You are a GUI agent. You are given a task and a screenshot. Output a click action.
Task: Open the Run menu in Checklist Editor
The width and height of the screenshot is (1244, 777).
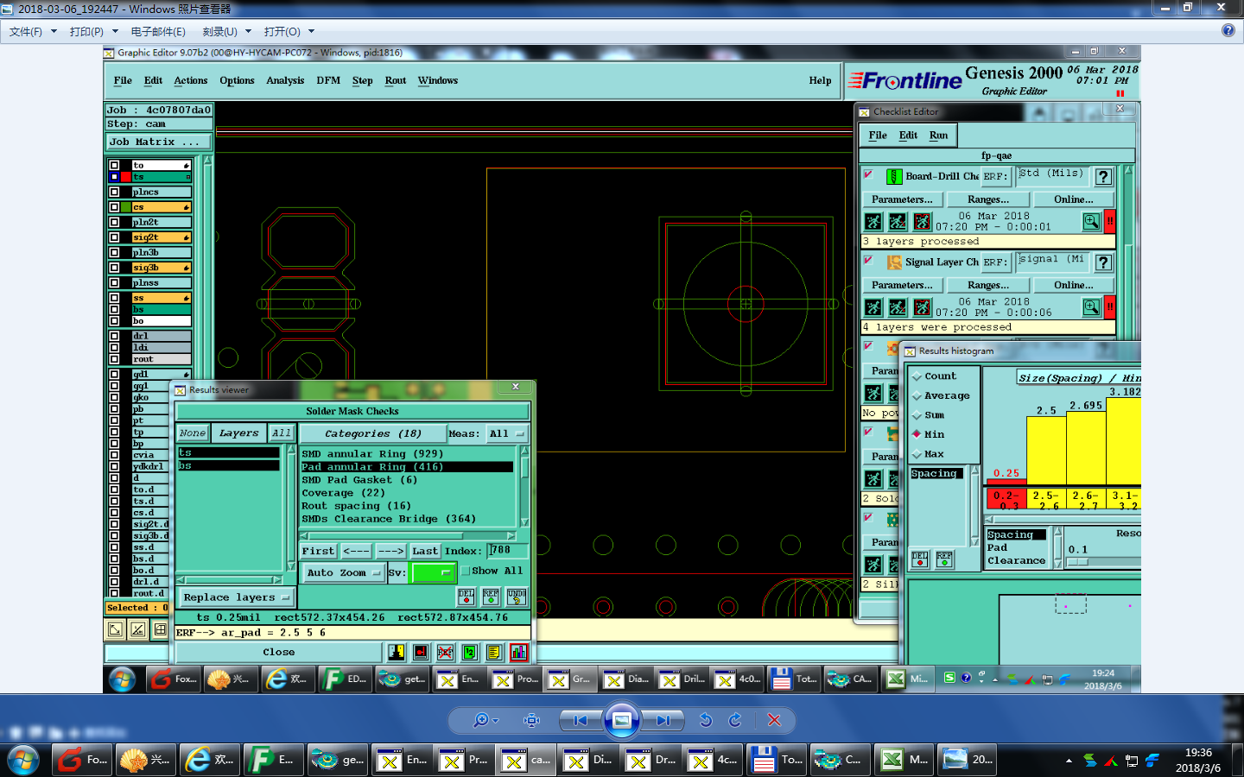(x=938, y=136)
